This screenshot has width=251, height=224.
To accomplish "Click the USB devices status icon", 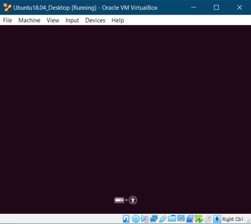I will 163,219.
